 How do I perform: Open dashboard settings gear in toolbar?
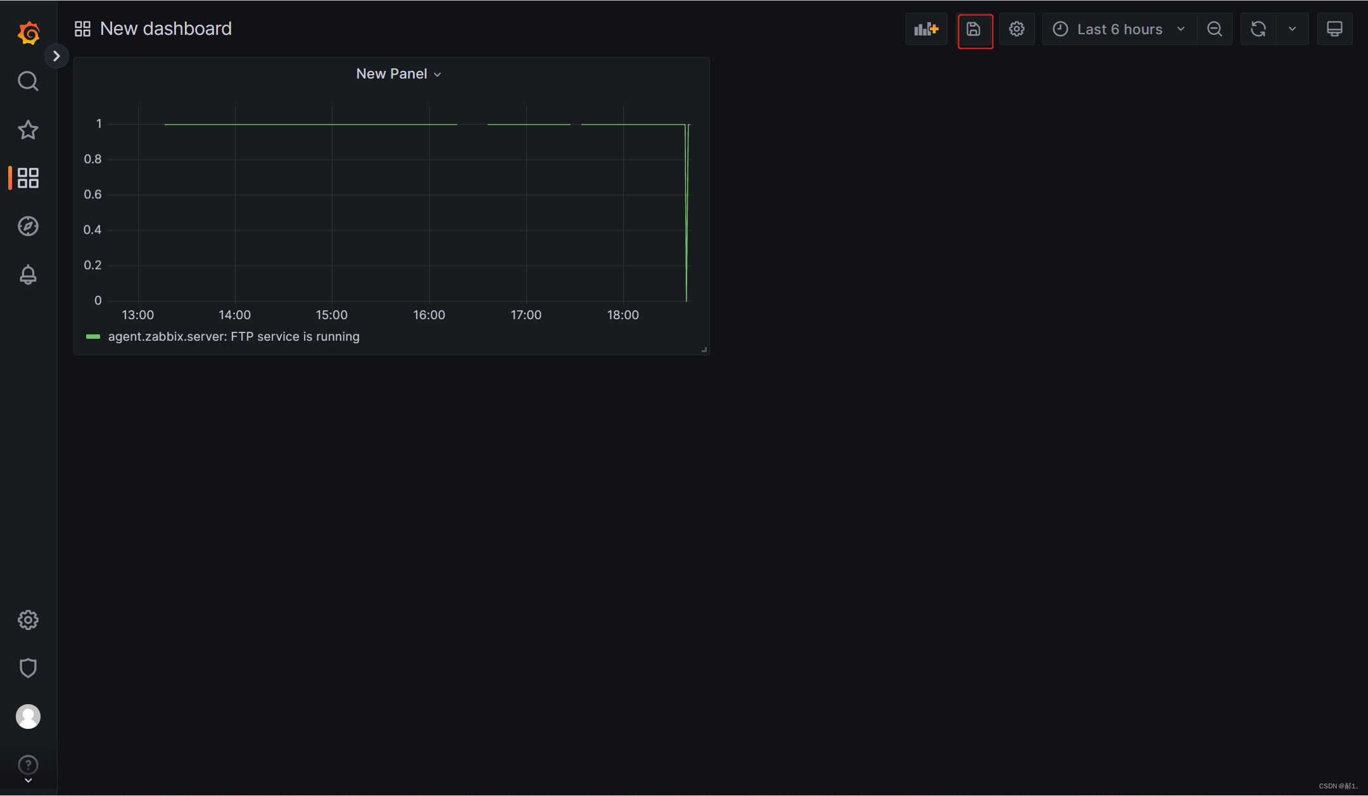click(1016, 29)
